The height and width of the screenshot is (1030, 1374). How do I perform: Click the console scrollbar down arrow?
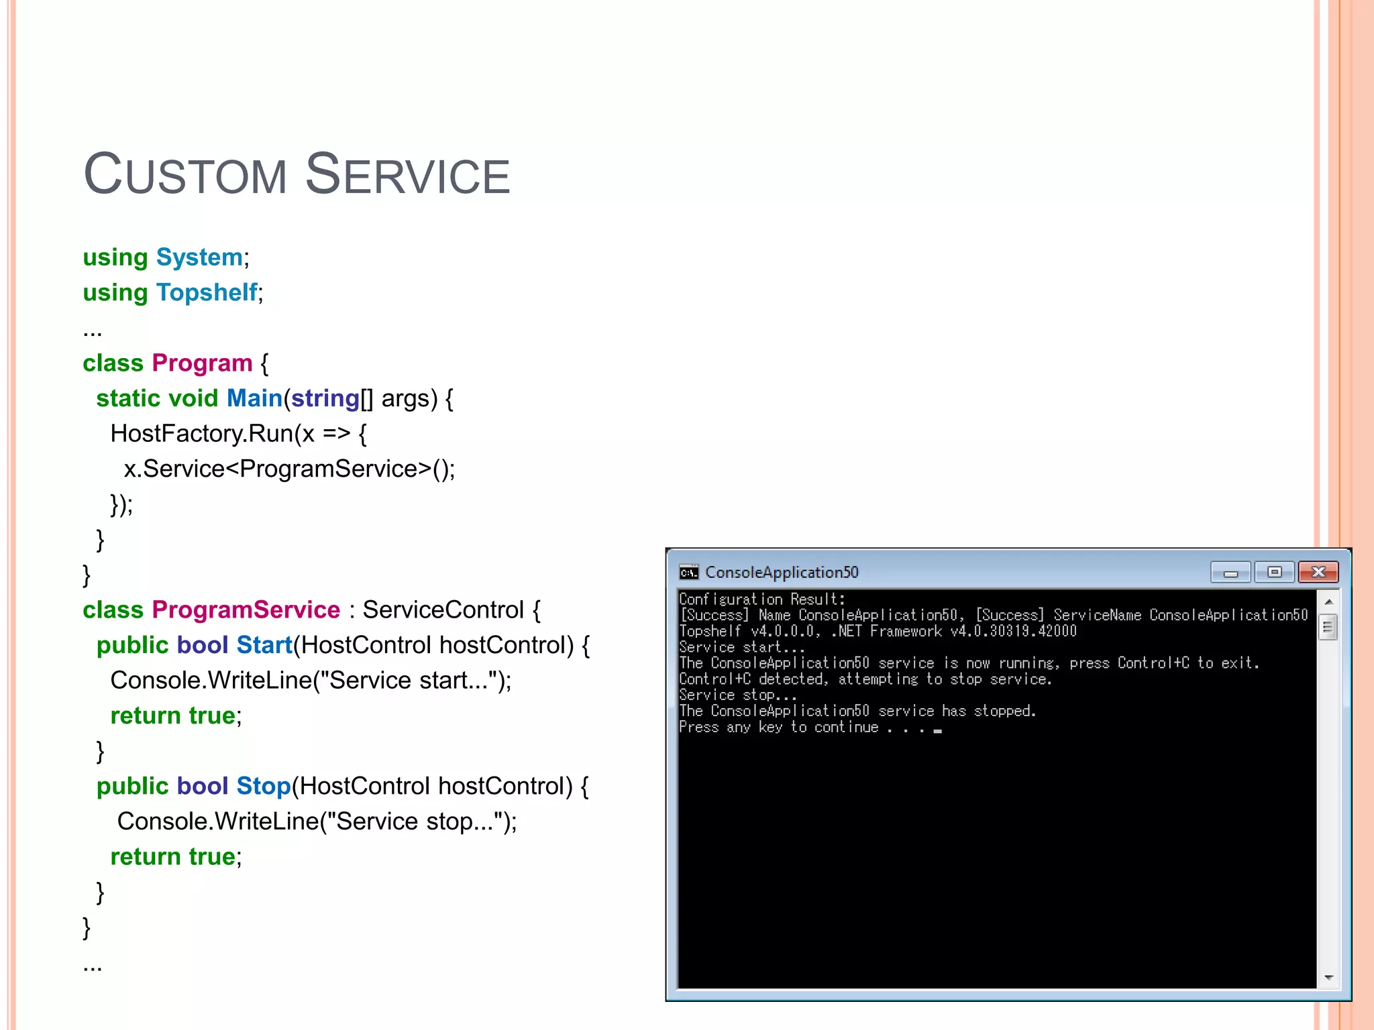coord(1328,978)
